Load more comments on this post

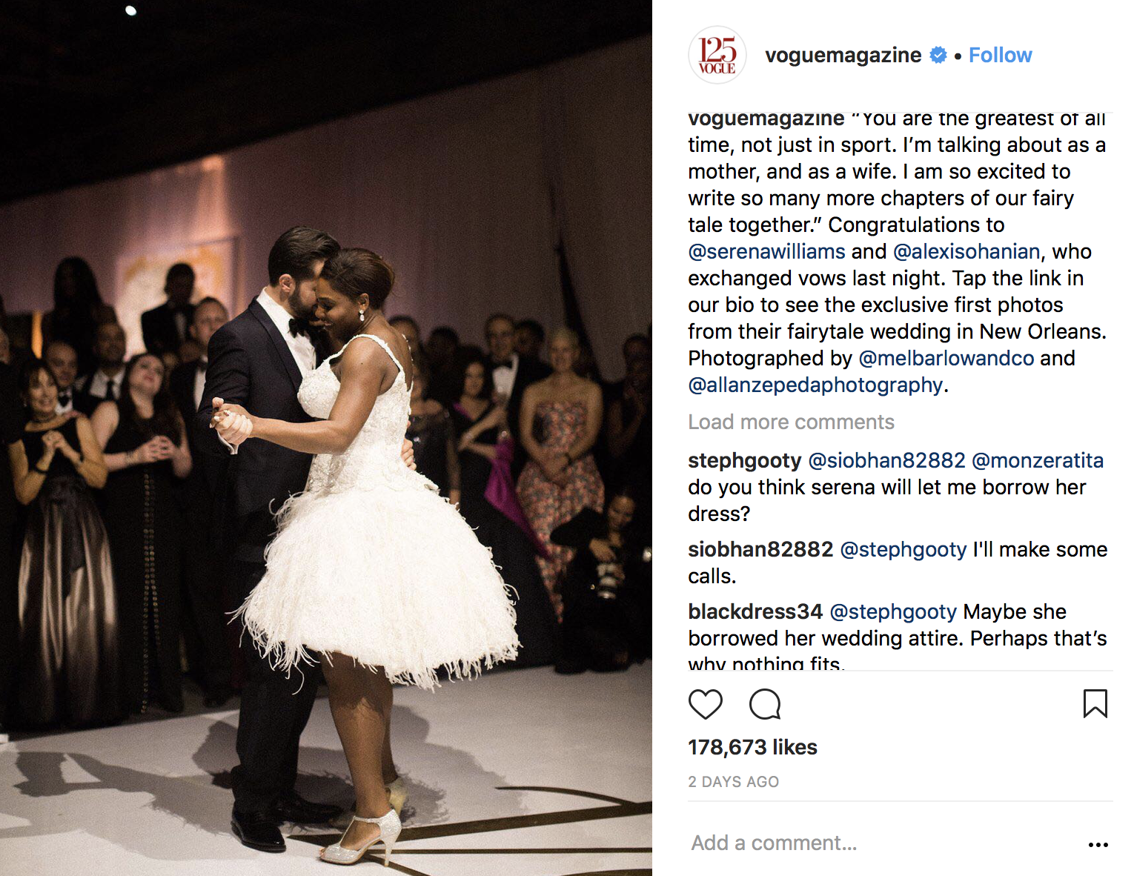(791, 422)
